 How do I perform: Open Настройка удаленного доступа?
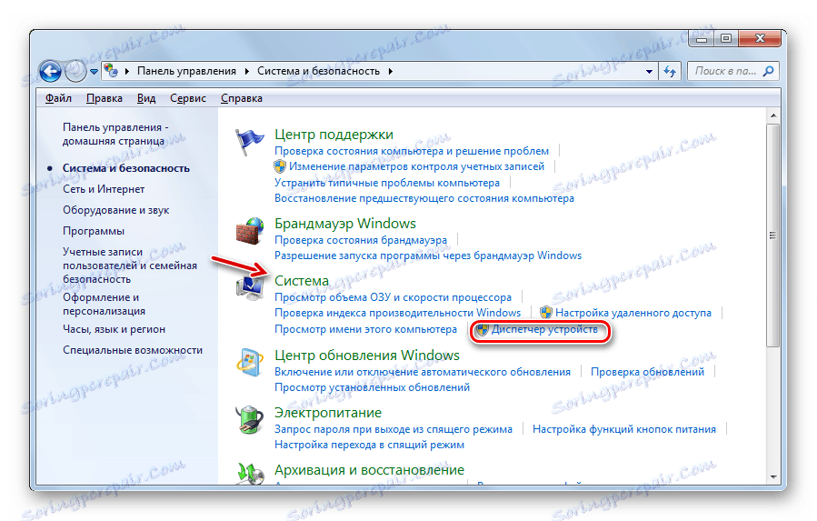tap(633, 313)
